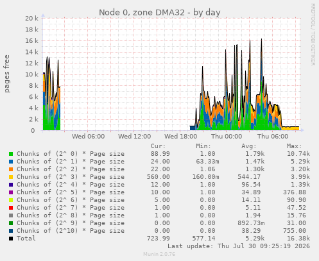Select the graph title 'Node 0, zone DMA32 - by day'
This screenshot has height=261, width=319.
click(160, 12)
